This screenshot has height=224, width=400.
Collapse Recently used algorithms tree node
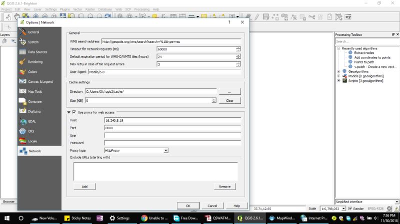click(338, 48)
